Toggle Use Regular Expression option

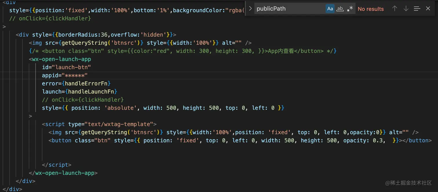(350, 9)
